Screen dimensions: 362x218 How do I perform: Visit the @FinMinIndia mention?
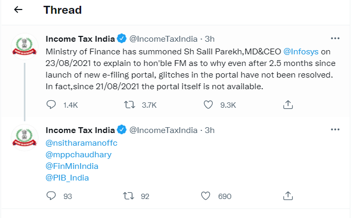click(x=72, y=166)
